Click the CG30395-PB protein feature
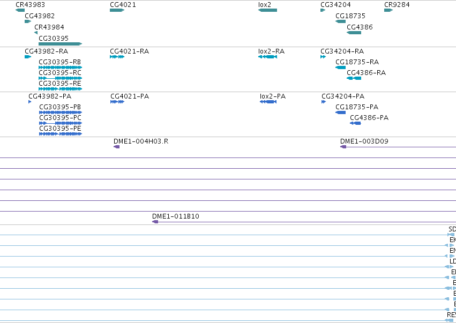 [x=61, y=112]
